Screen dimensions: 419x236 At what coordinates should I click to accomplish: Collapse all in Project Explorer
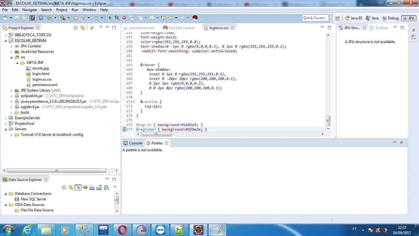pos(76,28)
